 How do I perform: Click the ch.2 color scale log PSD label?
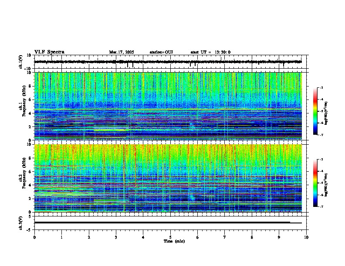(326, 185)
